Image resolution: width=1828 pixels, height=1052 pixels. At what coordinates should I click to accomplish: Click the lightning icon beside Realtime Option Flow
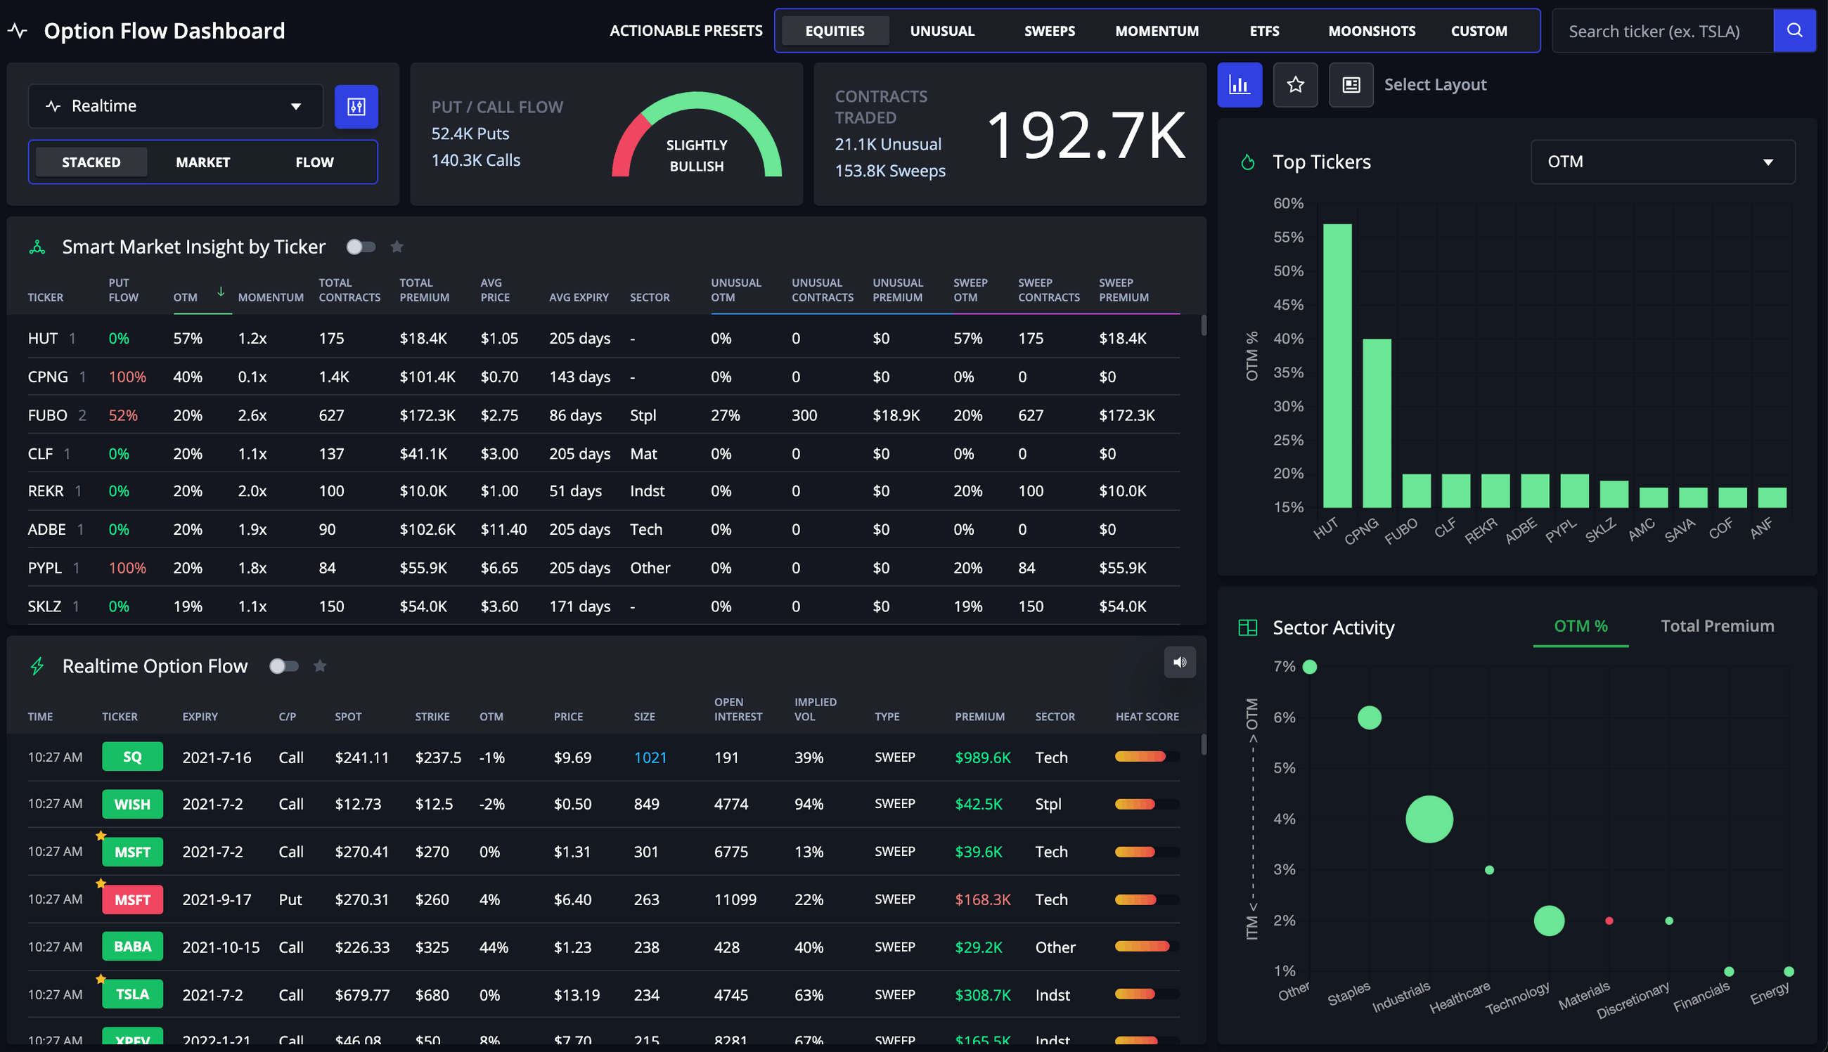tap(37, 666)
